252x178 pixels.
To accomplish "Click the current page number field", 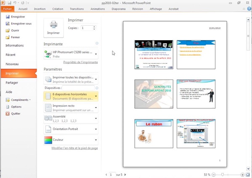I will tap(112, 175).
